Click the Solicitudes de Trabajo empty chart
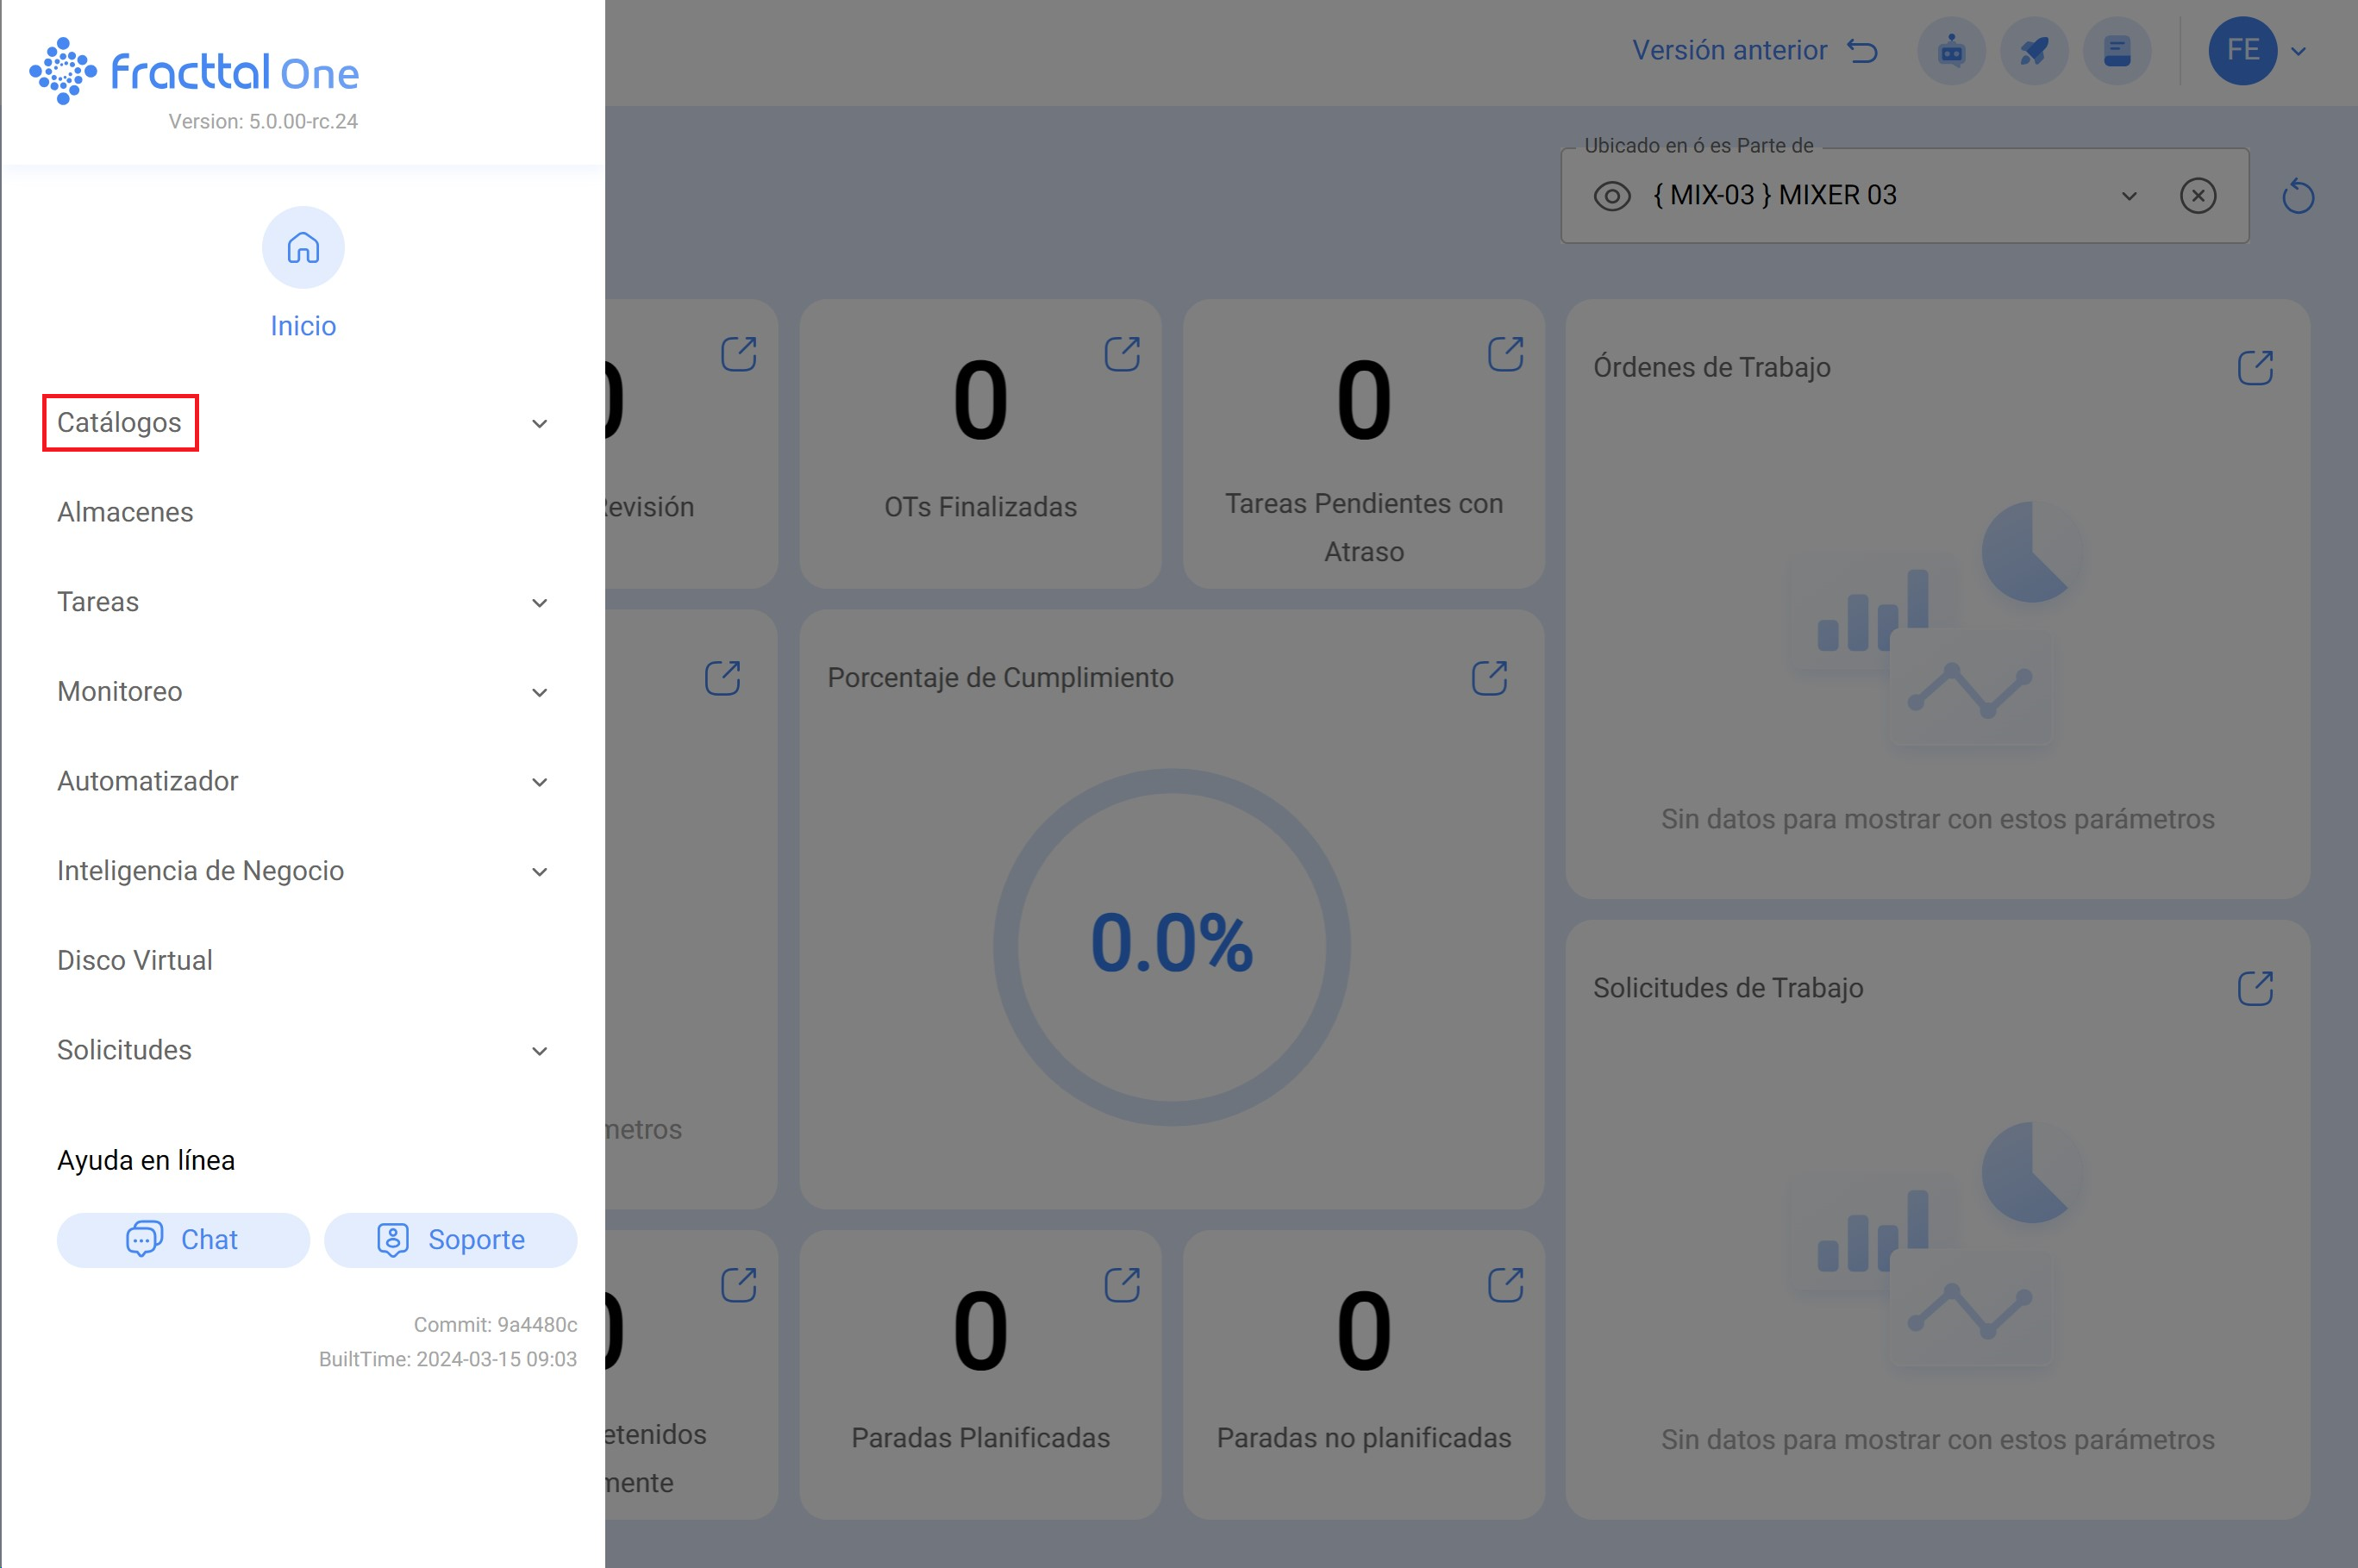The width and height of the screenshot is (2358, 1568). [x=1937, y=1245]
